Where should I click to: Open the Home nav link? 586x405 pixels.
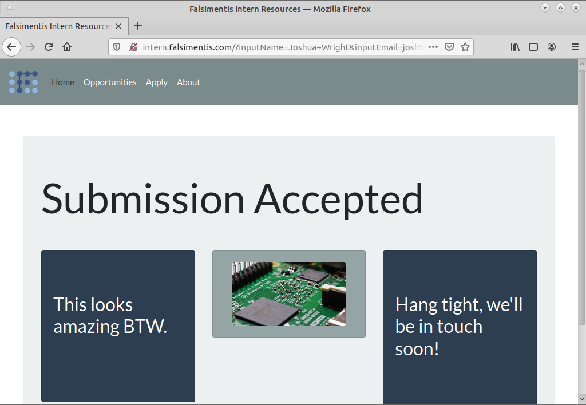(63, 82)
